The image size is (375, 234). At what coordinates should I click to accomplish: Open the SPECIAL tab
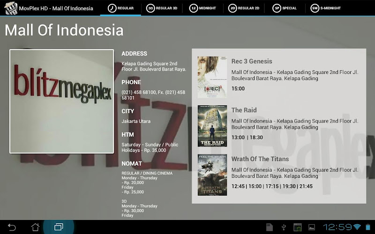285,8
